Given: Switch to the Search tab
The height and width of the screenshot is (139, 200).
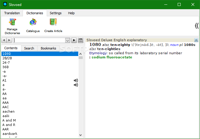Looking at the screenshot, I should tap(29, 48).
